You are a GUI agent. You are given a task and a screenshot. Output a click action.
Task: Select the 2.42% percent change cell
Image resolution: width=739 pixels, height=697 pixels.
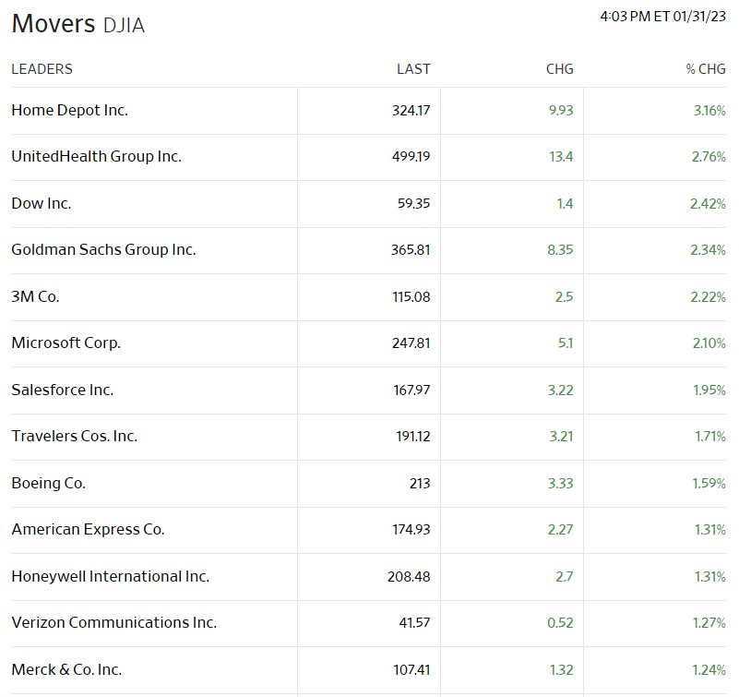pos(708,203)
